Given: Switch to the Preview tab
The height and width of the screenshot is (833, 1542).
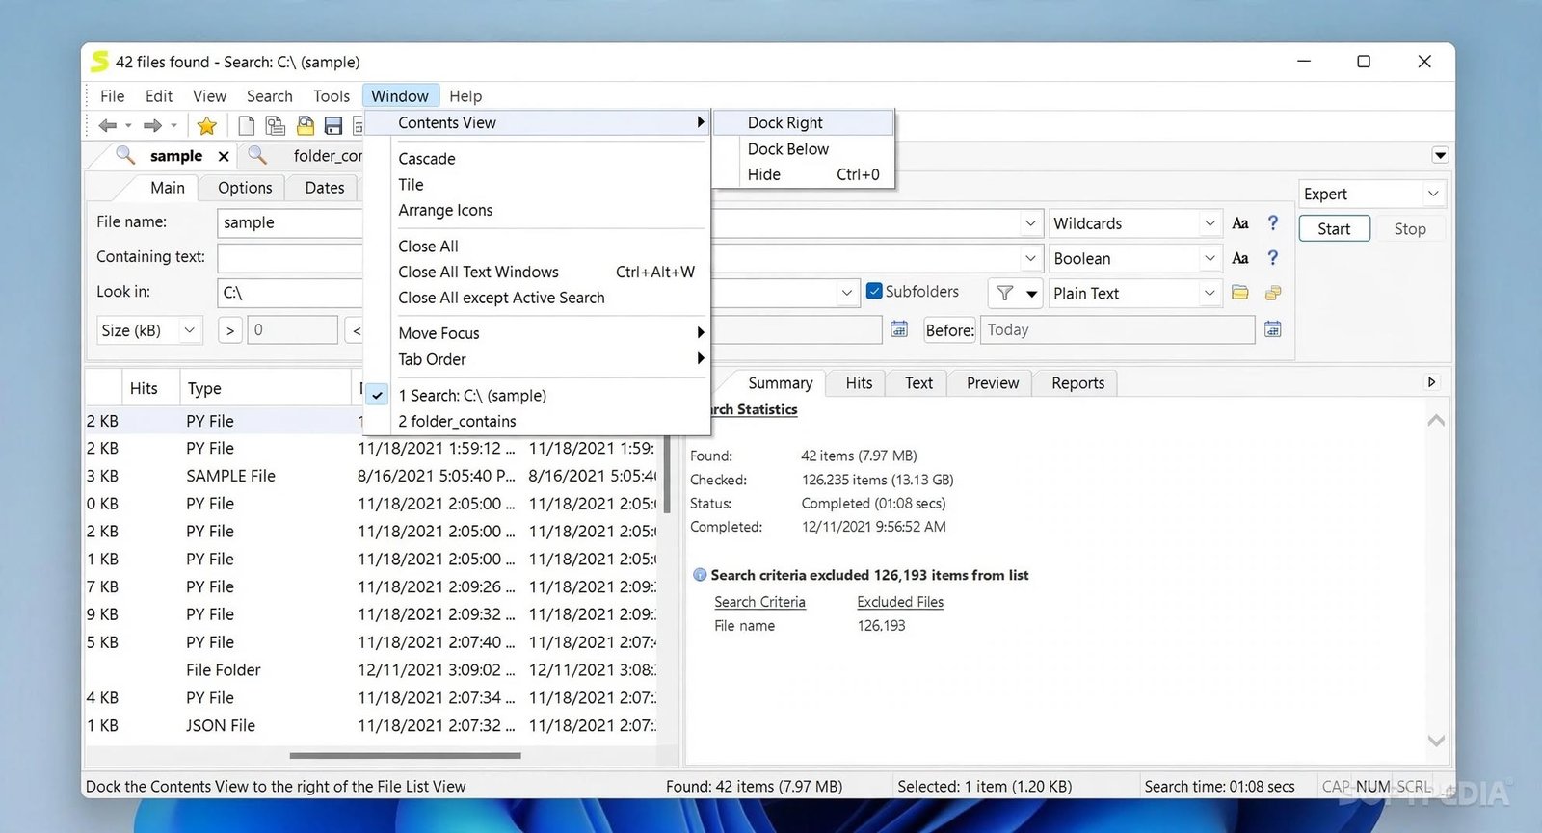Looking at the screenshot, I should (993, 383).
